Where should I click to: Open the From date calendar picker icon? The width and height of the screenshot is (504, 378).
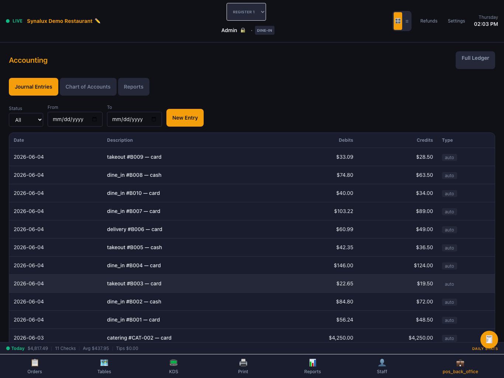[94, 119]
